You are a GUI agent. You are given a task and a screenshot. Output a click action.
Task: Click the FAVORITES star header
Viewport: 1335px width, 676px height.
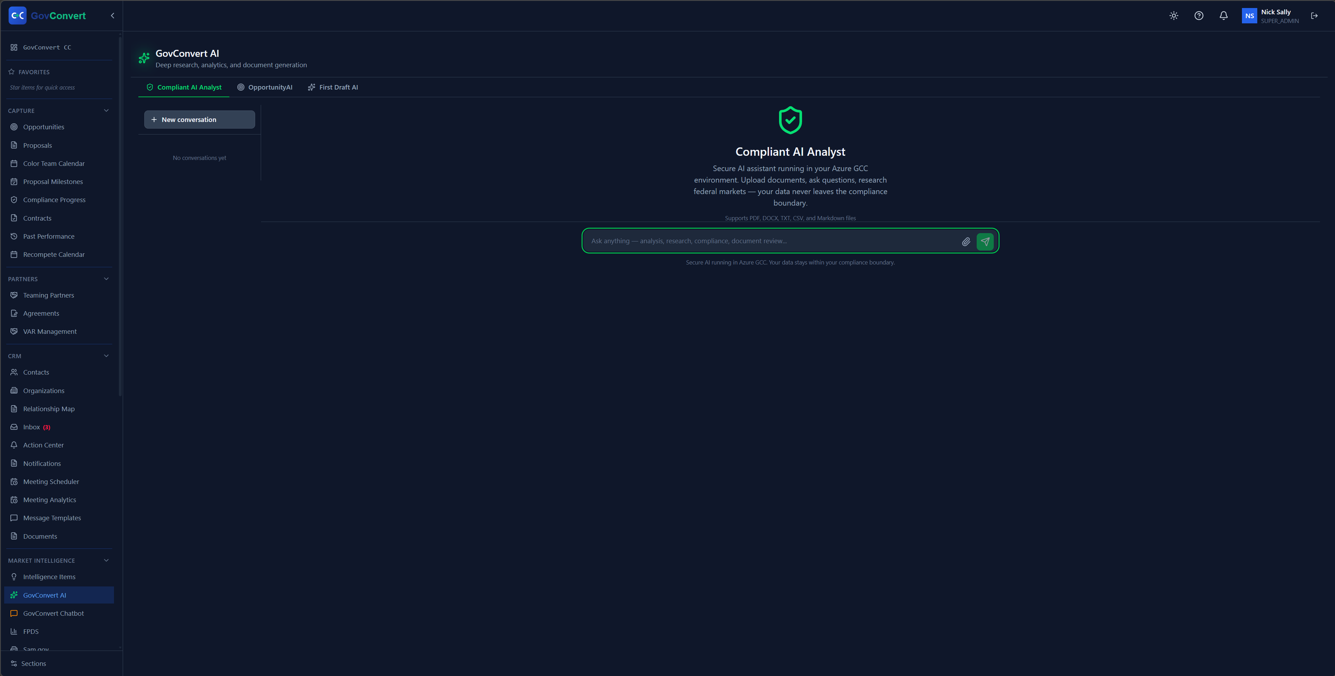pyautogui.click(x=29, y=72)
